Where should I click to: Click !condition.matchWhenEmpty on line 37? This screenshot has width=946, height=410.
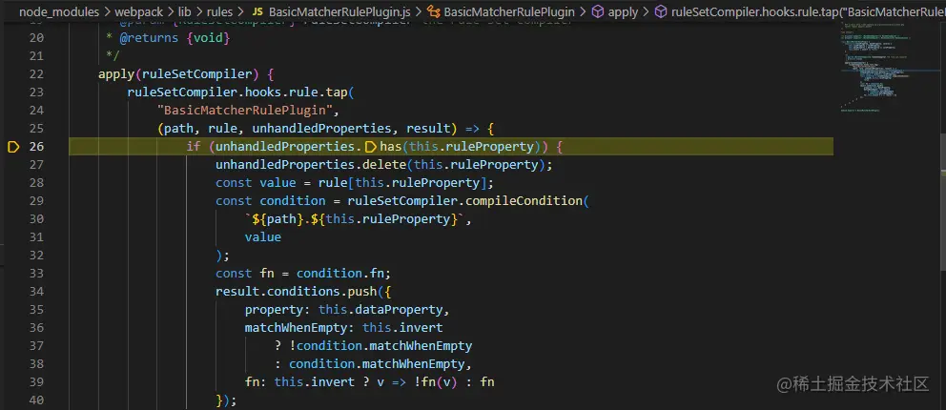tap(380, 345)
